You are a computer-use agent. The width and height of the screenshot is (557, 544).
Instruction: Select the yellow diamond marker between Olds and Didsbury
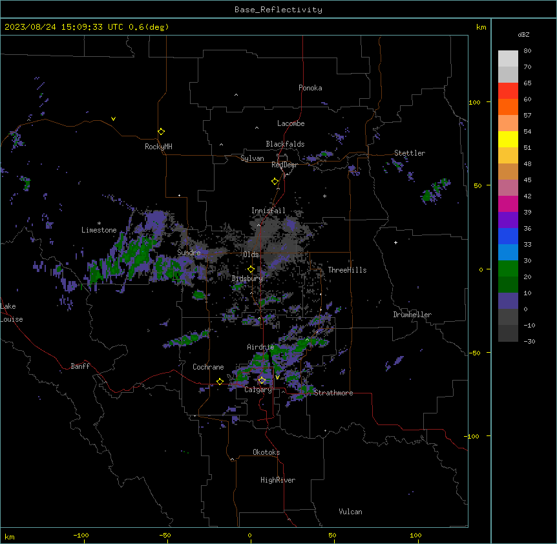click(x=251, y=269)
